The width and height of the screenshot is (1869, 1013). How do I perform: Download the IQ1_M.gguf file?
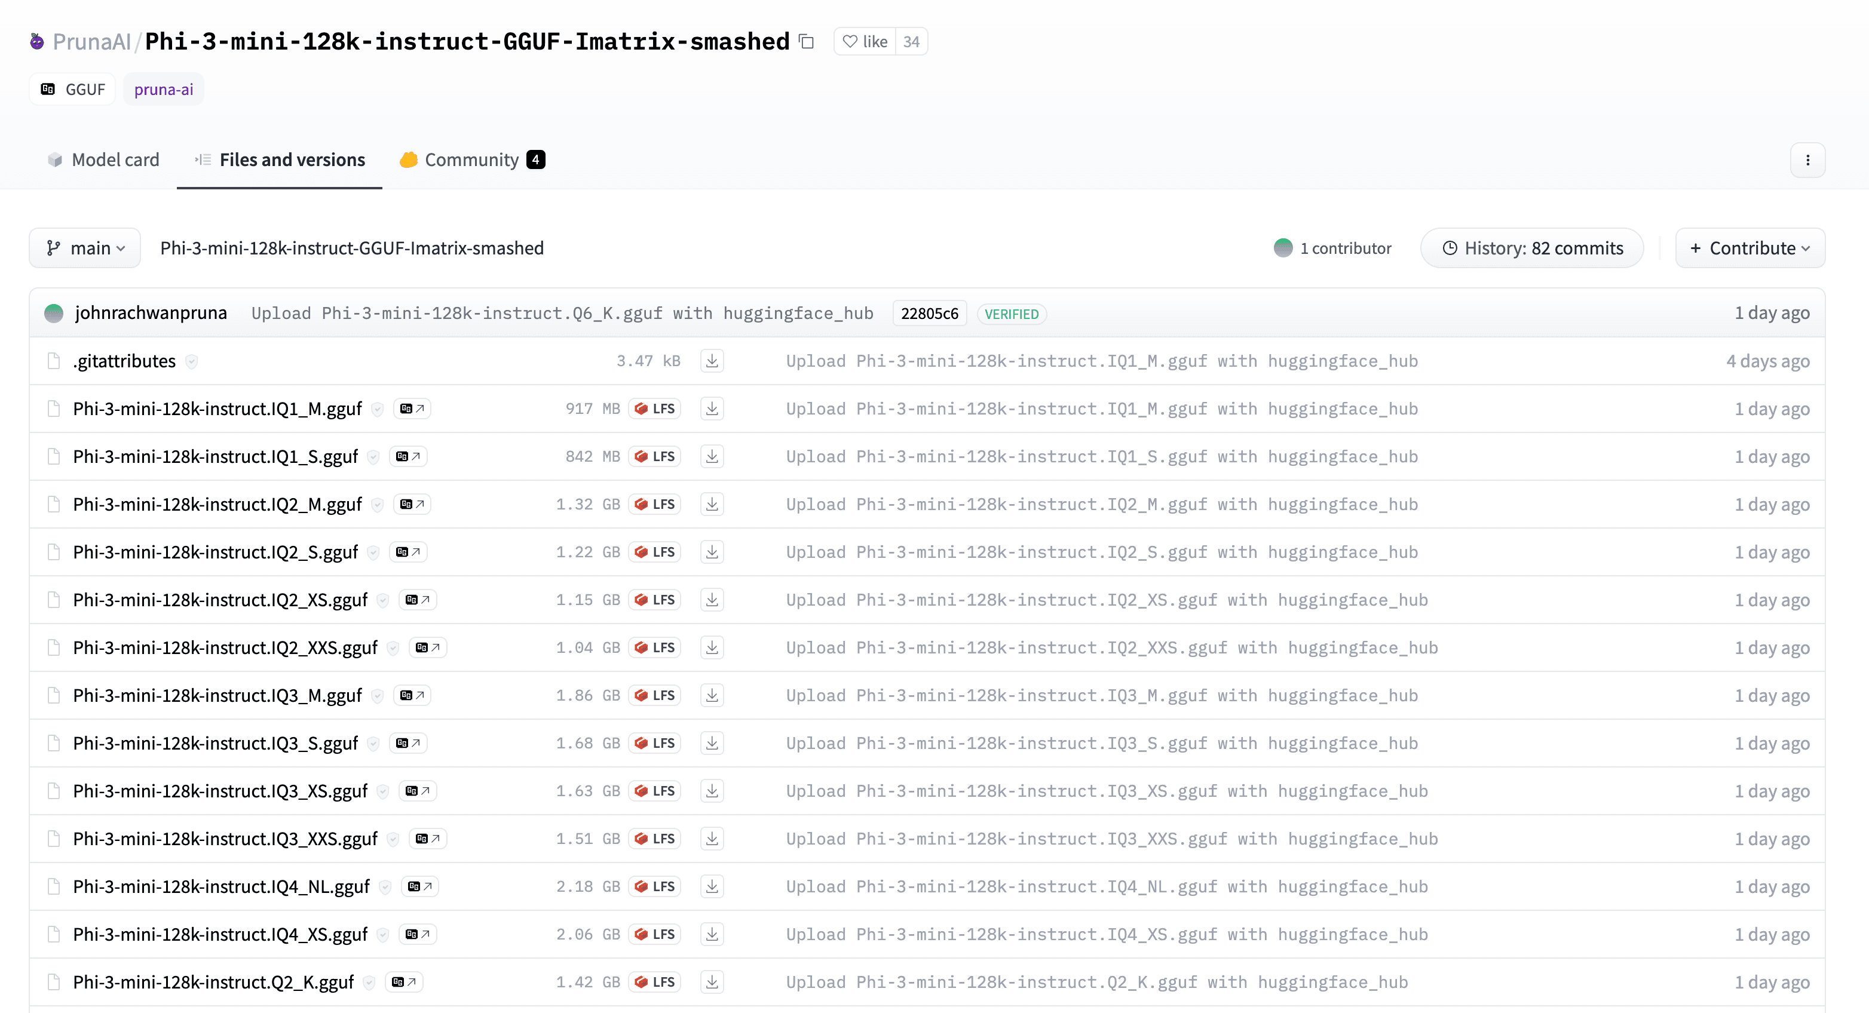[712, 409]
